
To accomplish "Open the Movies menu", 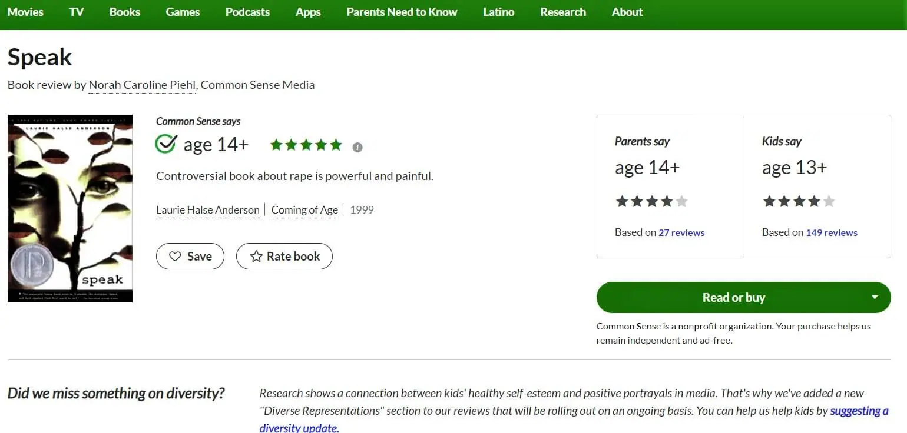I will 25,12.
